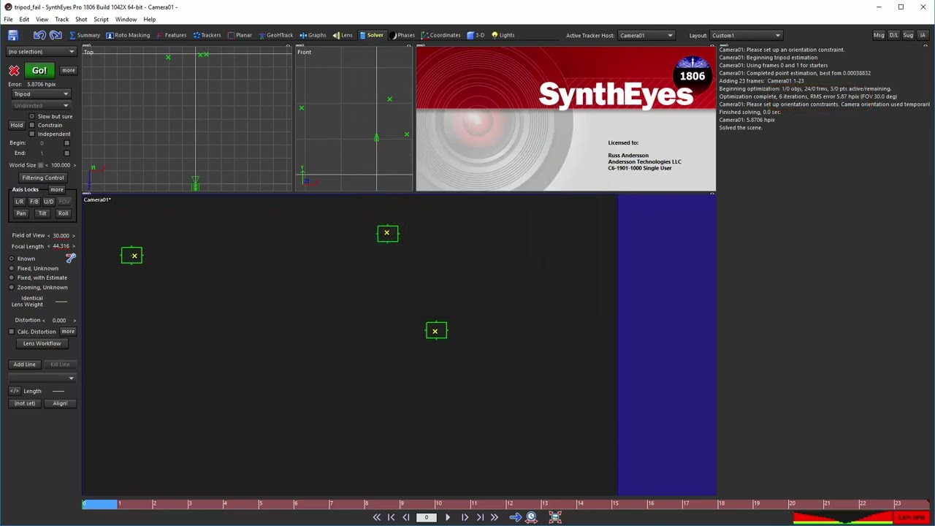Open the (no selection) dropdown
This screenshot has width=935, height=526.
[x=41, y=51]
